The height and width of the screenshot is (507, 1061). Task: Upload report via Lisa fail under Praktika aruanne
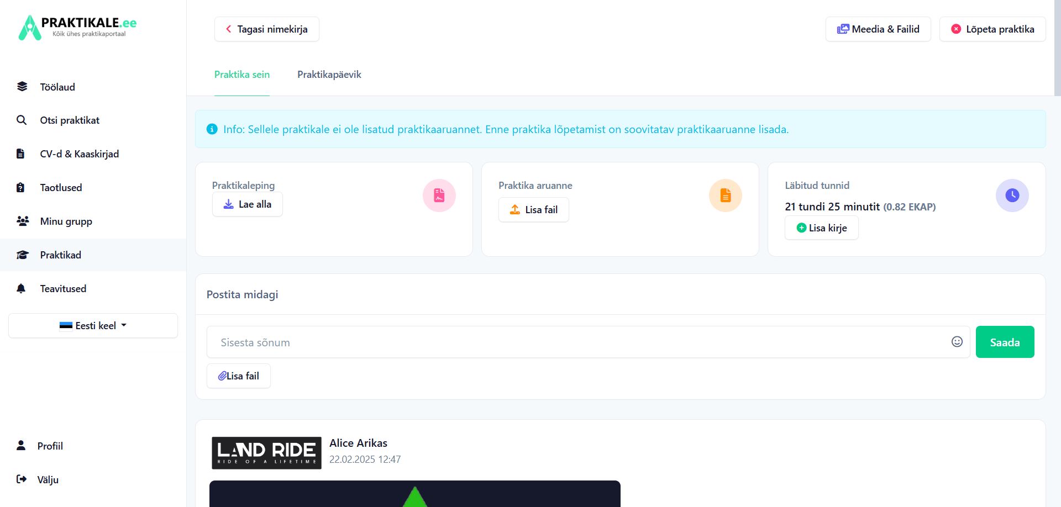tap(533, 210)
